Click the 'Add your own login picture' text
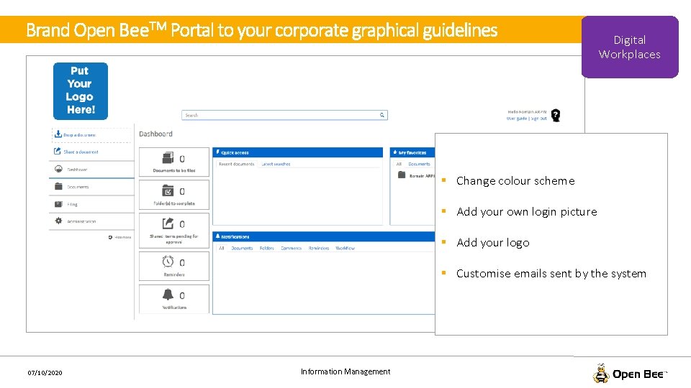The width and height of the screenshot is (691, 388). 527,211
